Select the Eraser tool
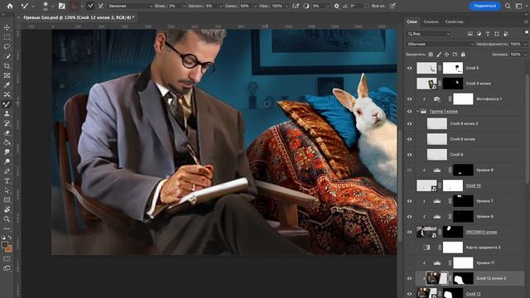Image resolution: width=530 pixels, height=298 pixels. 7,132
